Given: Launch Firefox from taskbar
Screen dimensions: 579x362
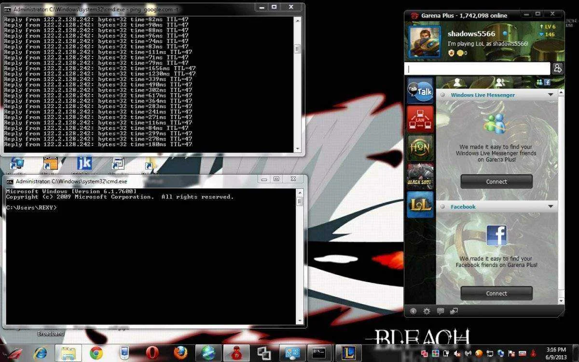Looking at the screenshot, I should tap(181, 354).
